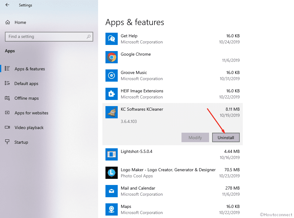Select HEIF Image Extensions entry name
Viewport: 294px width, 218px height.
[x=142, y=91]
